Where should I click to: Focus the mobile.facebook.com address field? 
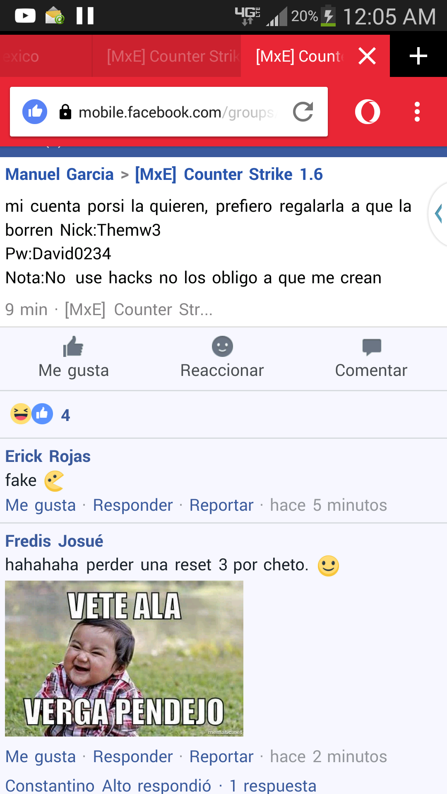(x=178, y=112)
